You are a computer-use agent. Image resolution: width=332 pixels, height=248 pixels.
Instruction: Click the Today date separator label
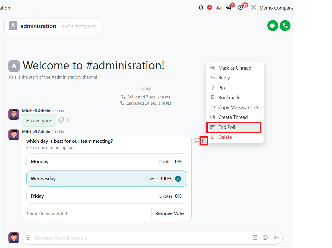point(146,88)
